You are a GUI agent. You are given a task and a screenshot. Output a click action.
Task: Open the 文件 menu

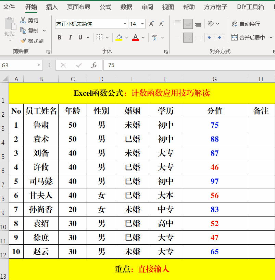[9, 7]
